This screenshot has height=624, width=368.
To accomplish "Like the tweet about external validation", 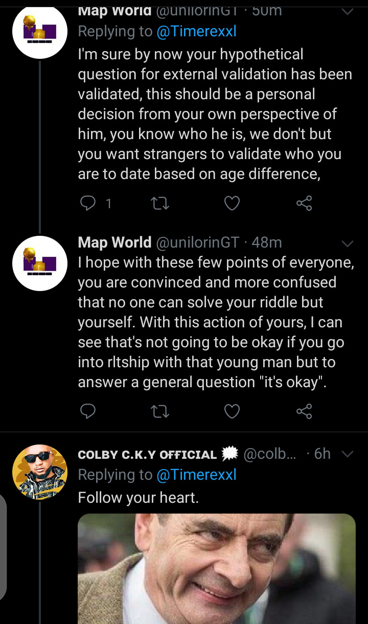I will tap(232, 204).
